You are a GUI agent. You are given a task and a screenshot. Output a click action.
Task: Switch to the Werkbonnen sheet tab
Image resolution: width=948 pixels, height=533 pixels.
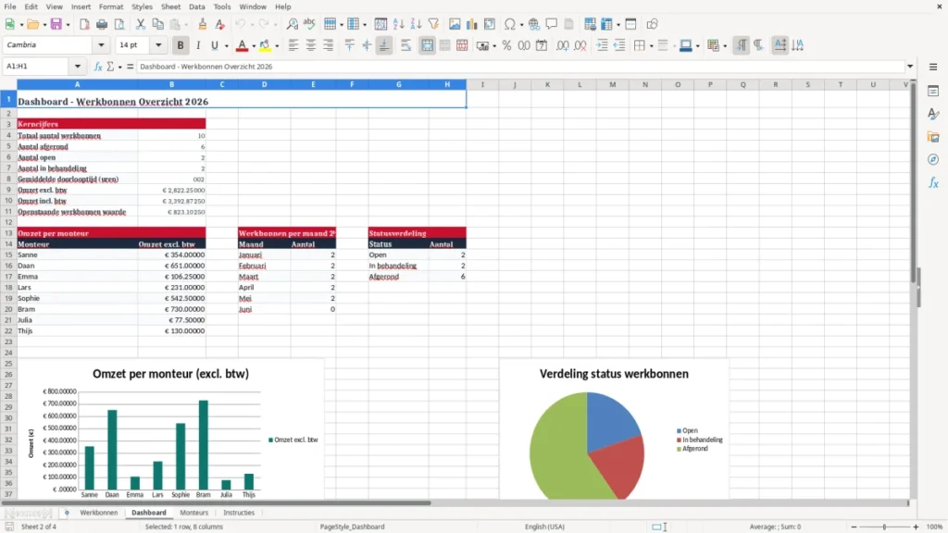[x=98, y=513]
